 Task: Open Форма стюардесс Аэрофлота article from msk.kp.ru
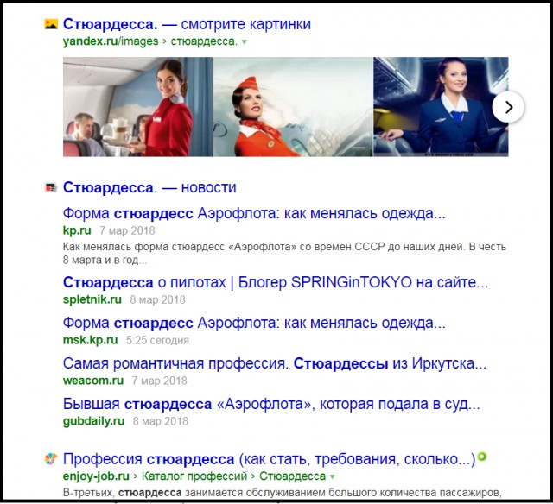pos(254,323)
